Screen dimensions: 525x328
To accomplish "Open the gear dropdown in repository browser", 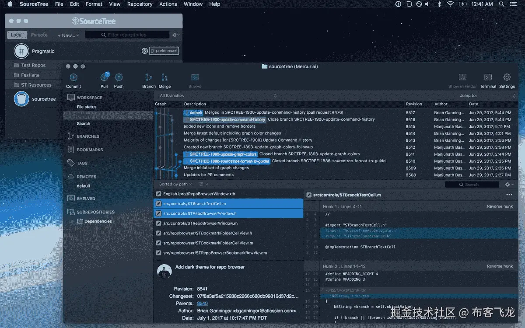I will 176,35.
